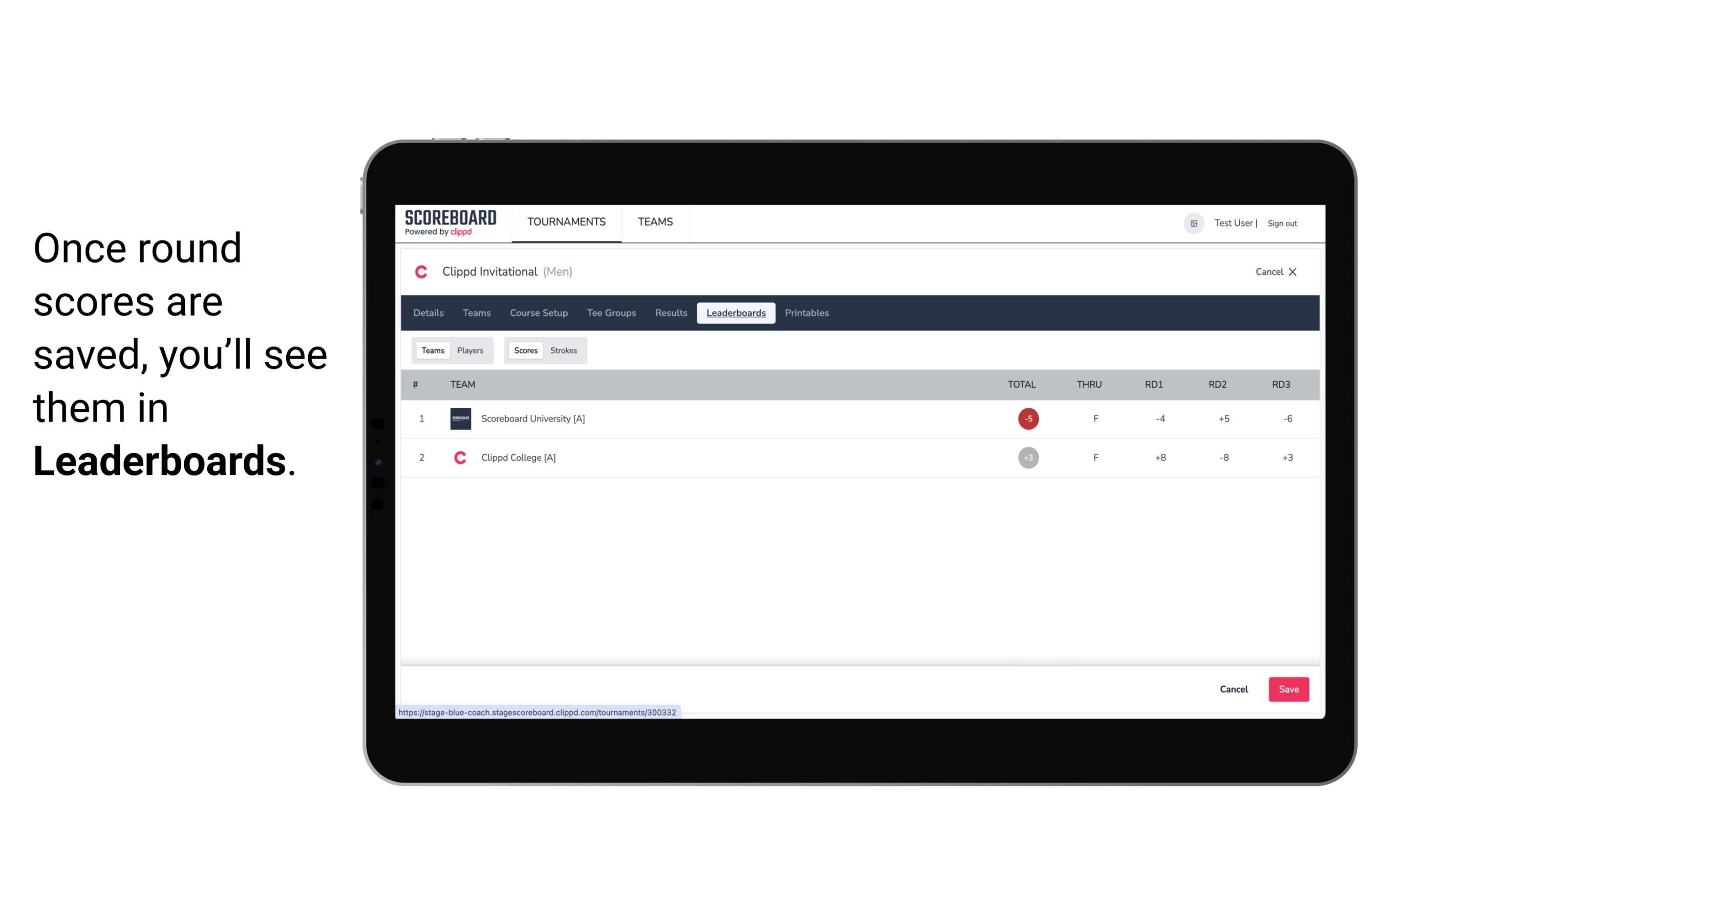Open the Printables tab
This screenshot has height=924, width=1718.
tap(807, 313)
